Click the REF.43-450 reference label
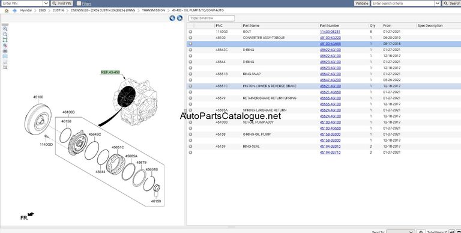 (x=110, y=72)
